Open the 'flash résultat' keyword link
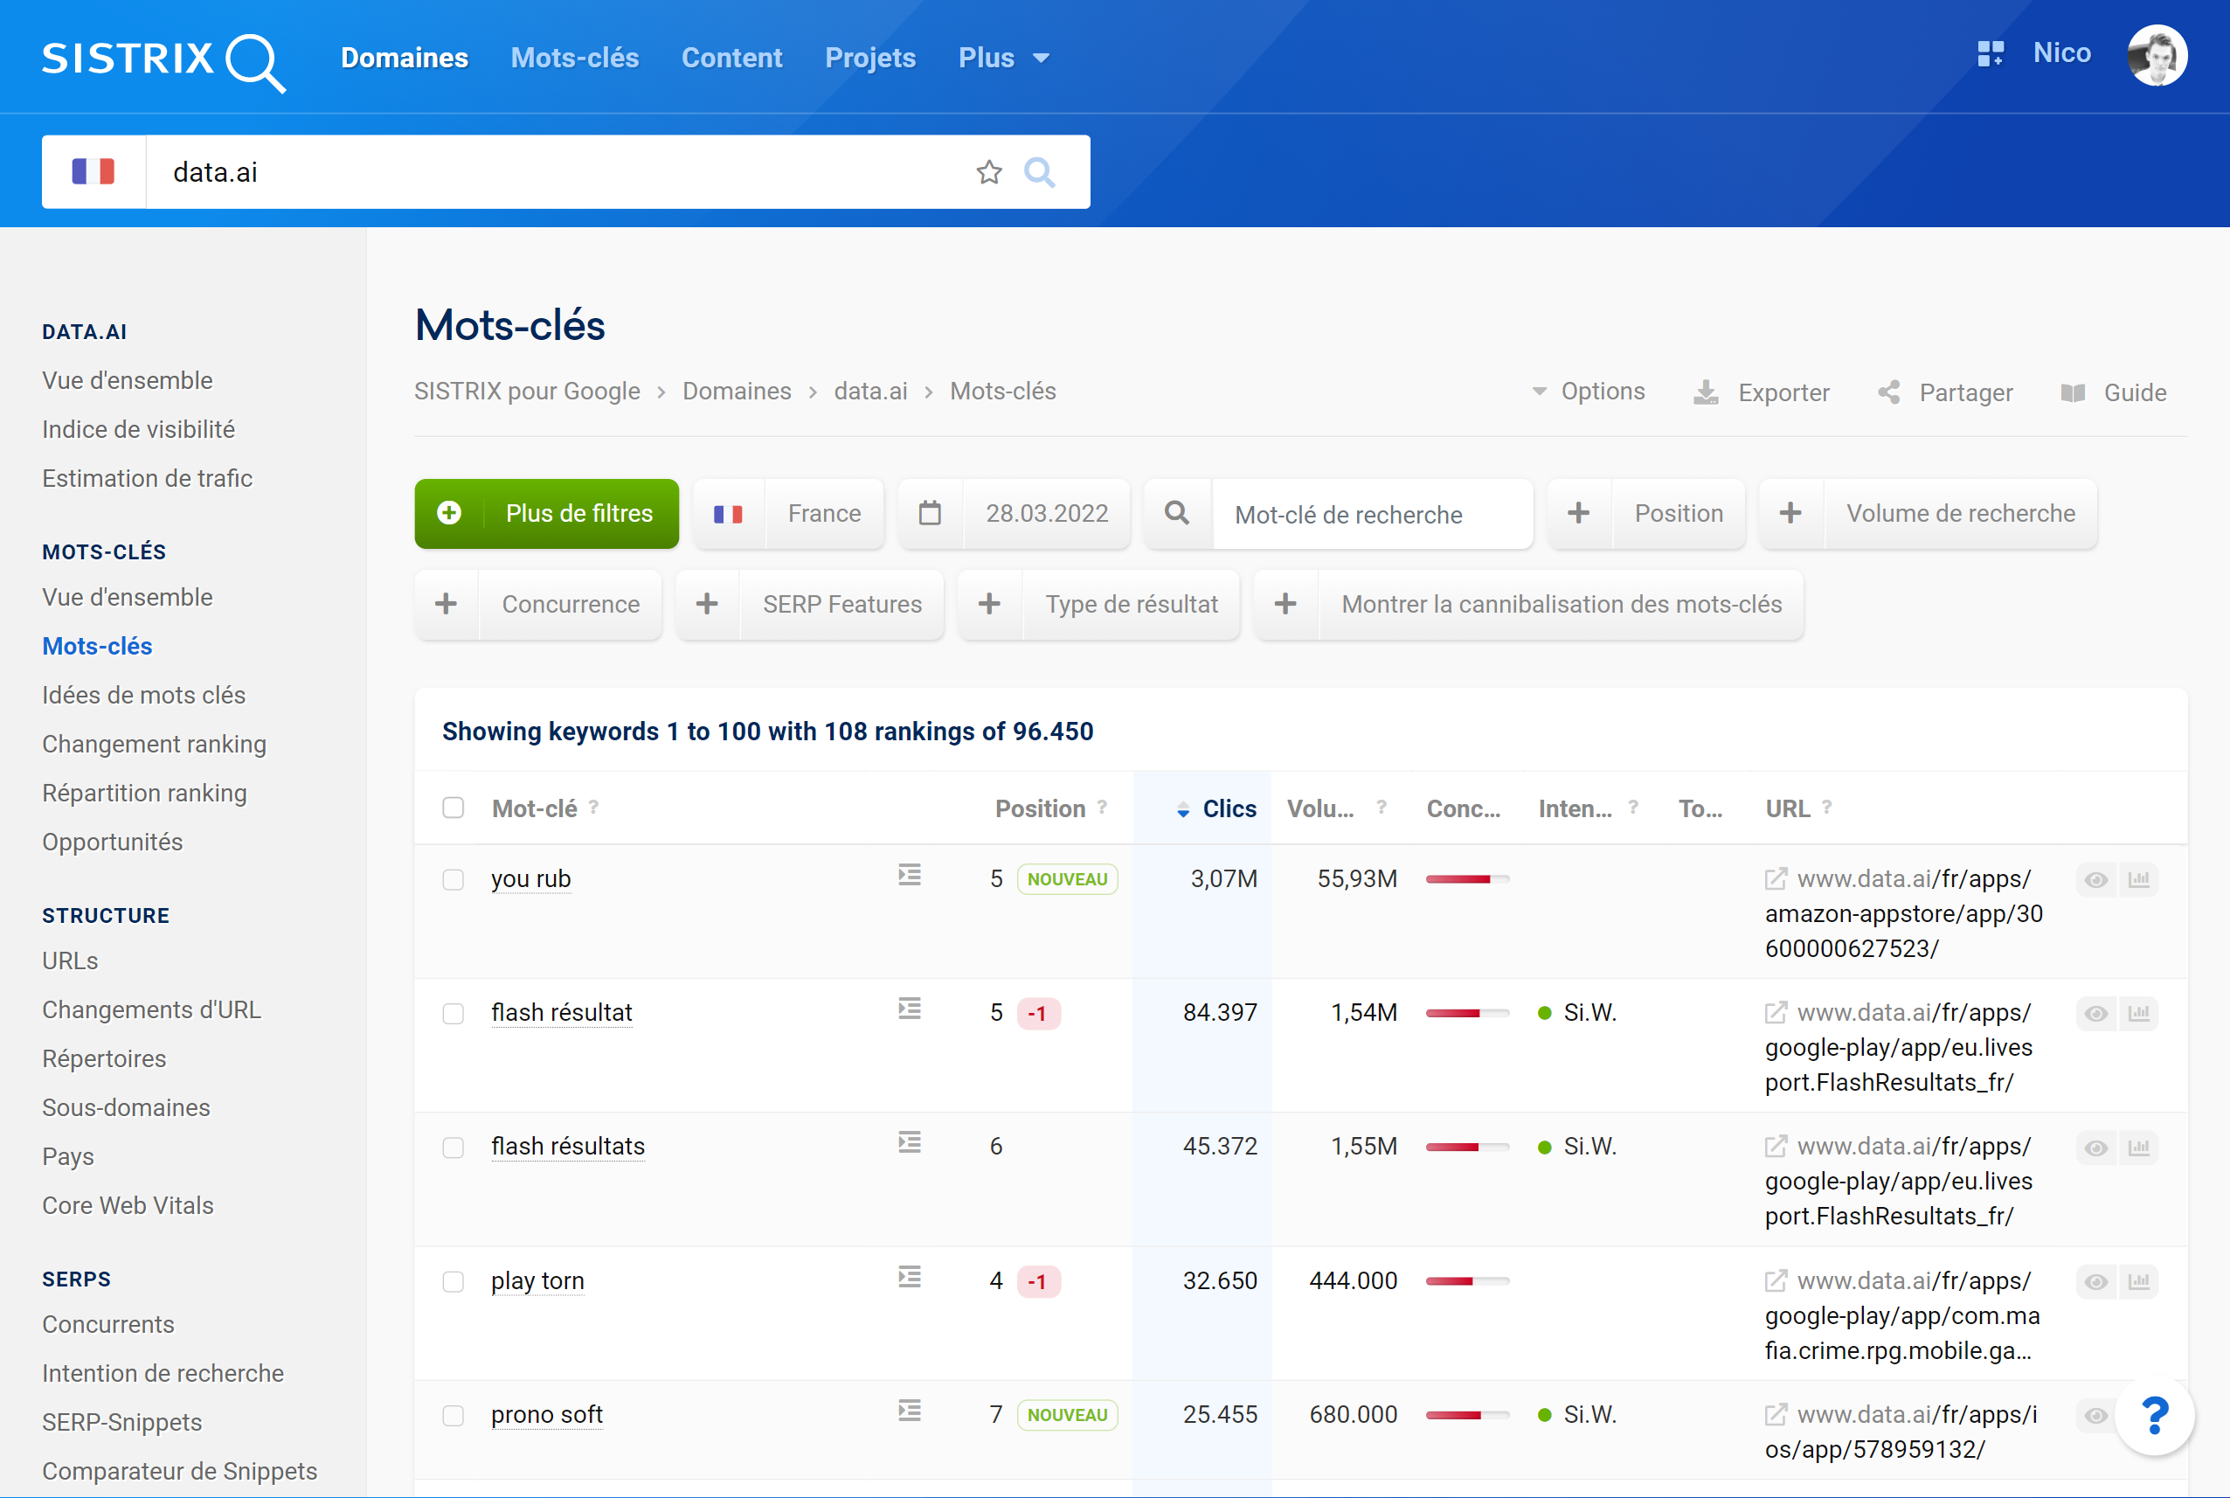The width and height of the screenshot is (2230, 1498). (562, 1013)
